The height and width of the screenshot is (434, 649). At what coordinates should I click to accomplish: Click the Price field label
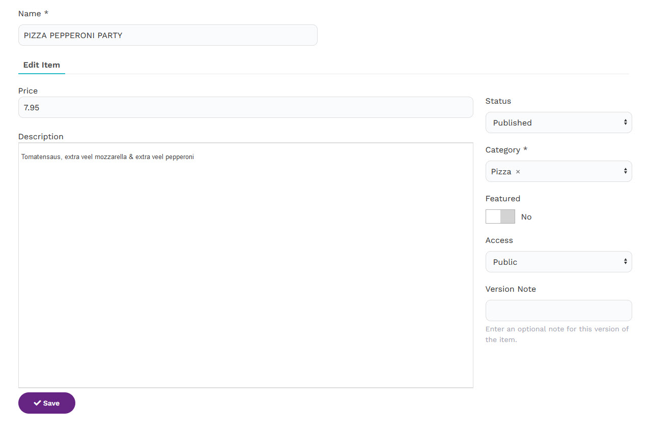pos(28,91)
